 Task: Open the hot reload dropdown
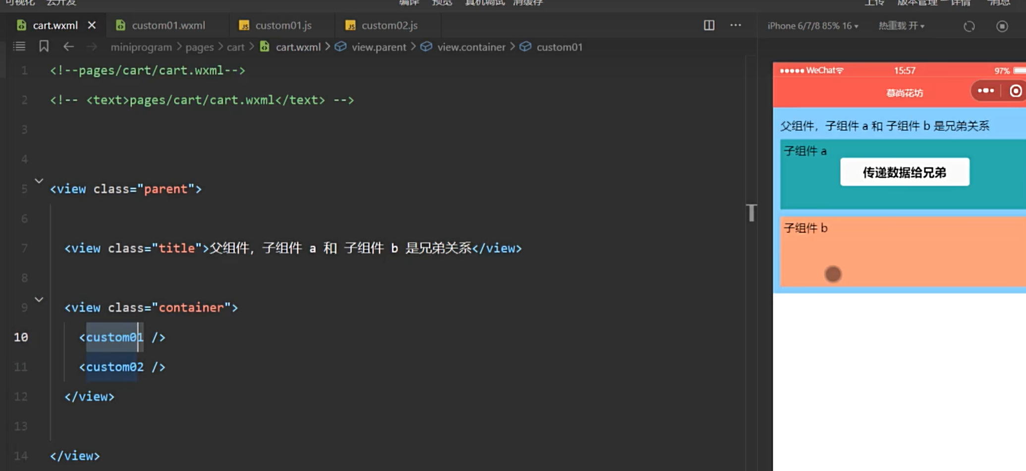[x=901, y=26]
